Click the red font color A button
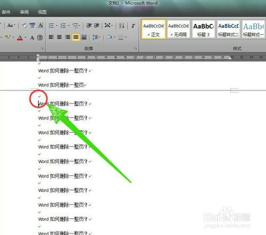The image size is (266, 235). [20, 37]
